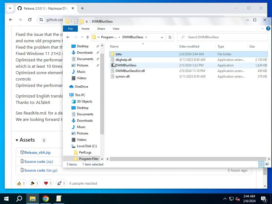Open pinned Pictures in quick access
Image resolution: width=272 pixels, height=204 pixels.
pos(82,65)
